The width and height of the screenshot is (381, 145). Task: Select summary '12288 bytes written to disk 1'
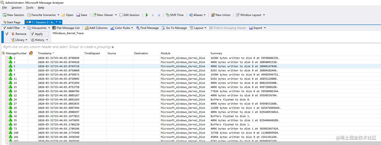pos(246,108)
